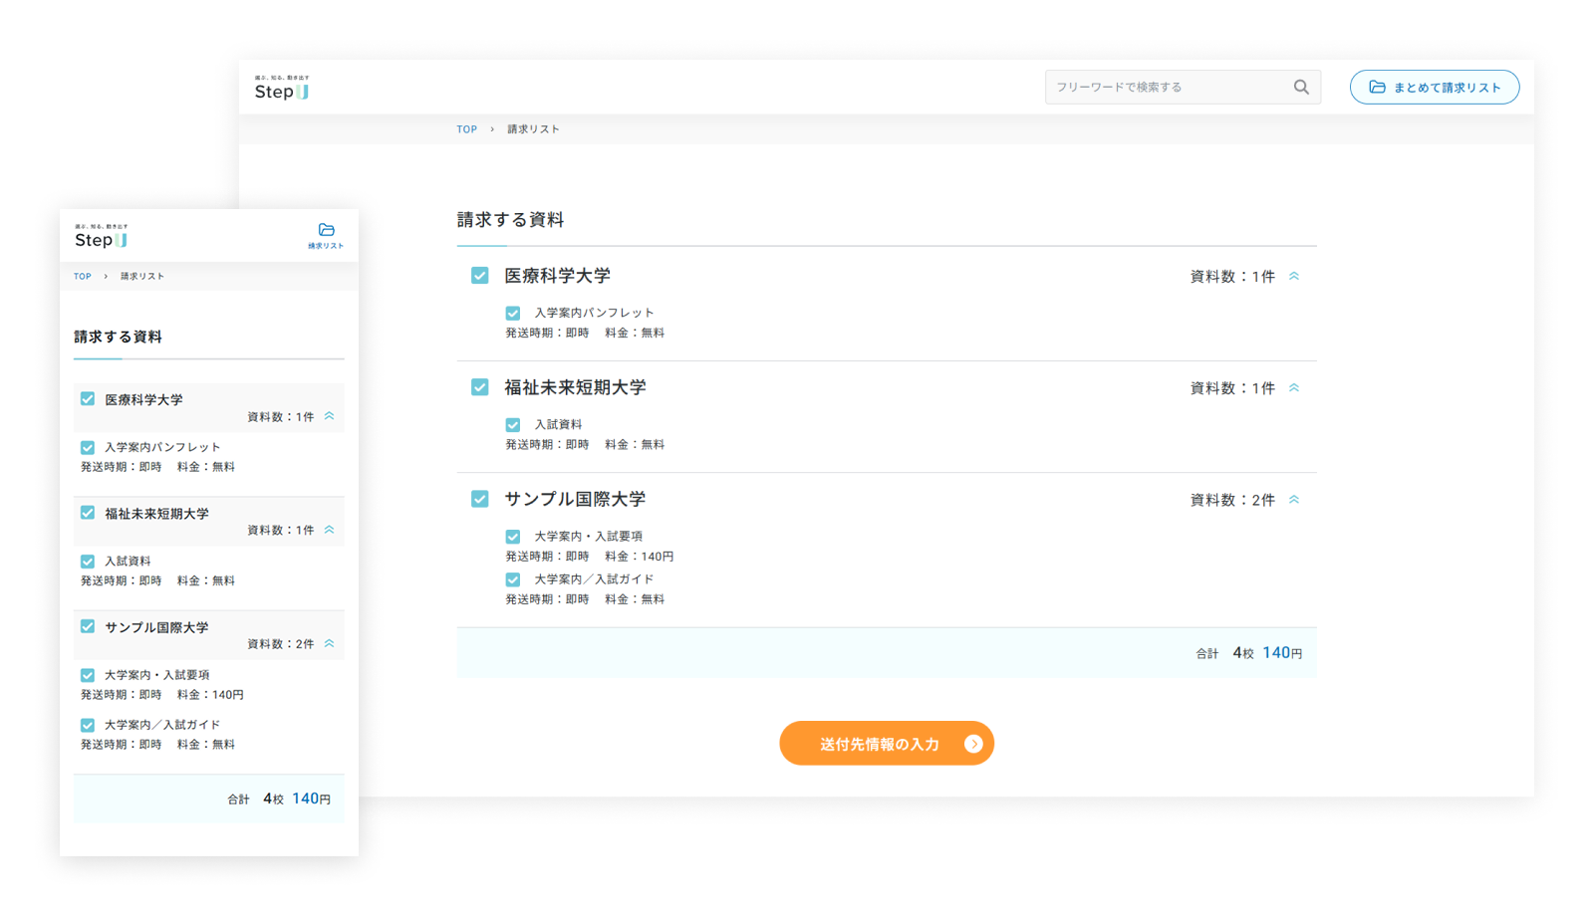The height and width of the screenshot is (916, 1594).
Task: Toggle mobile サンプル国際大学 checkbox
Action: 88,627
